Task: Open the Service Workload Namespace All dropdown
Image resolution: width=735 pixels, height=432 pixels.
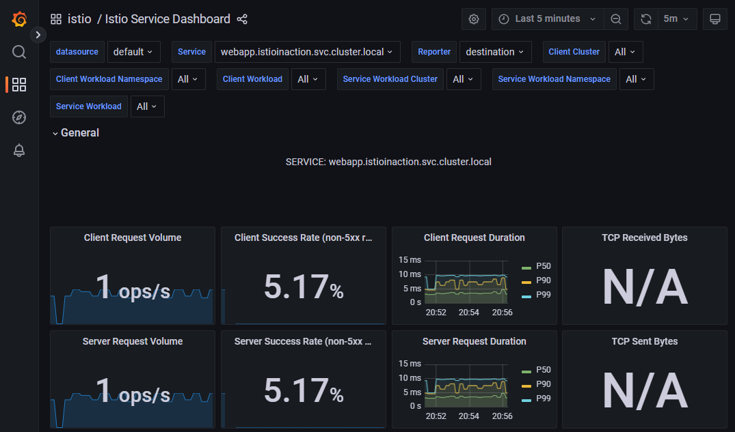Action: (x=637, y=79)
